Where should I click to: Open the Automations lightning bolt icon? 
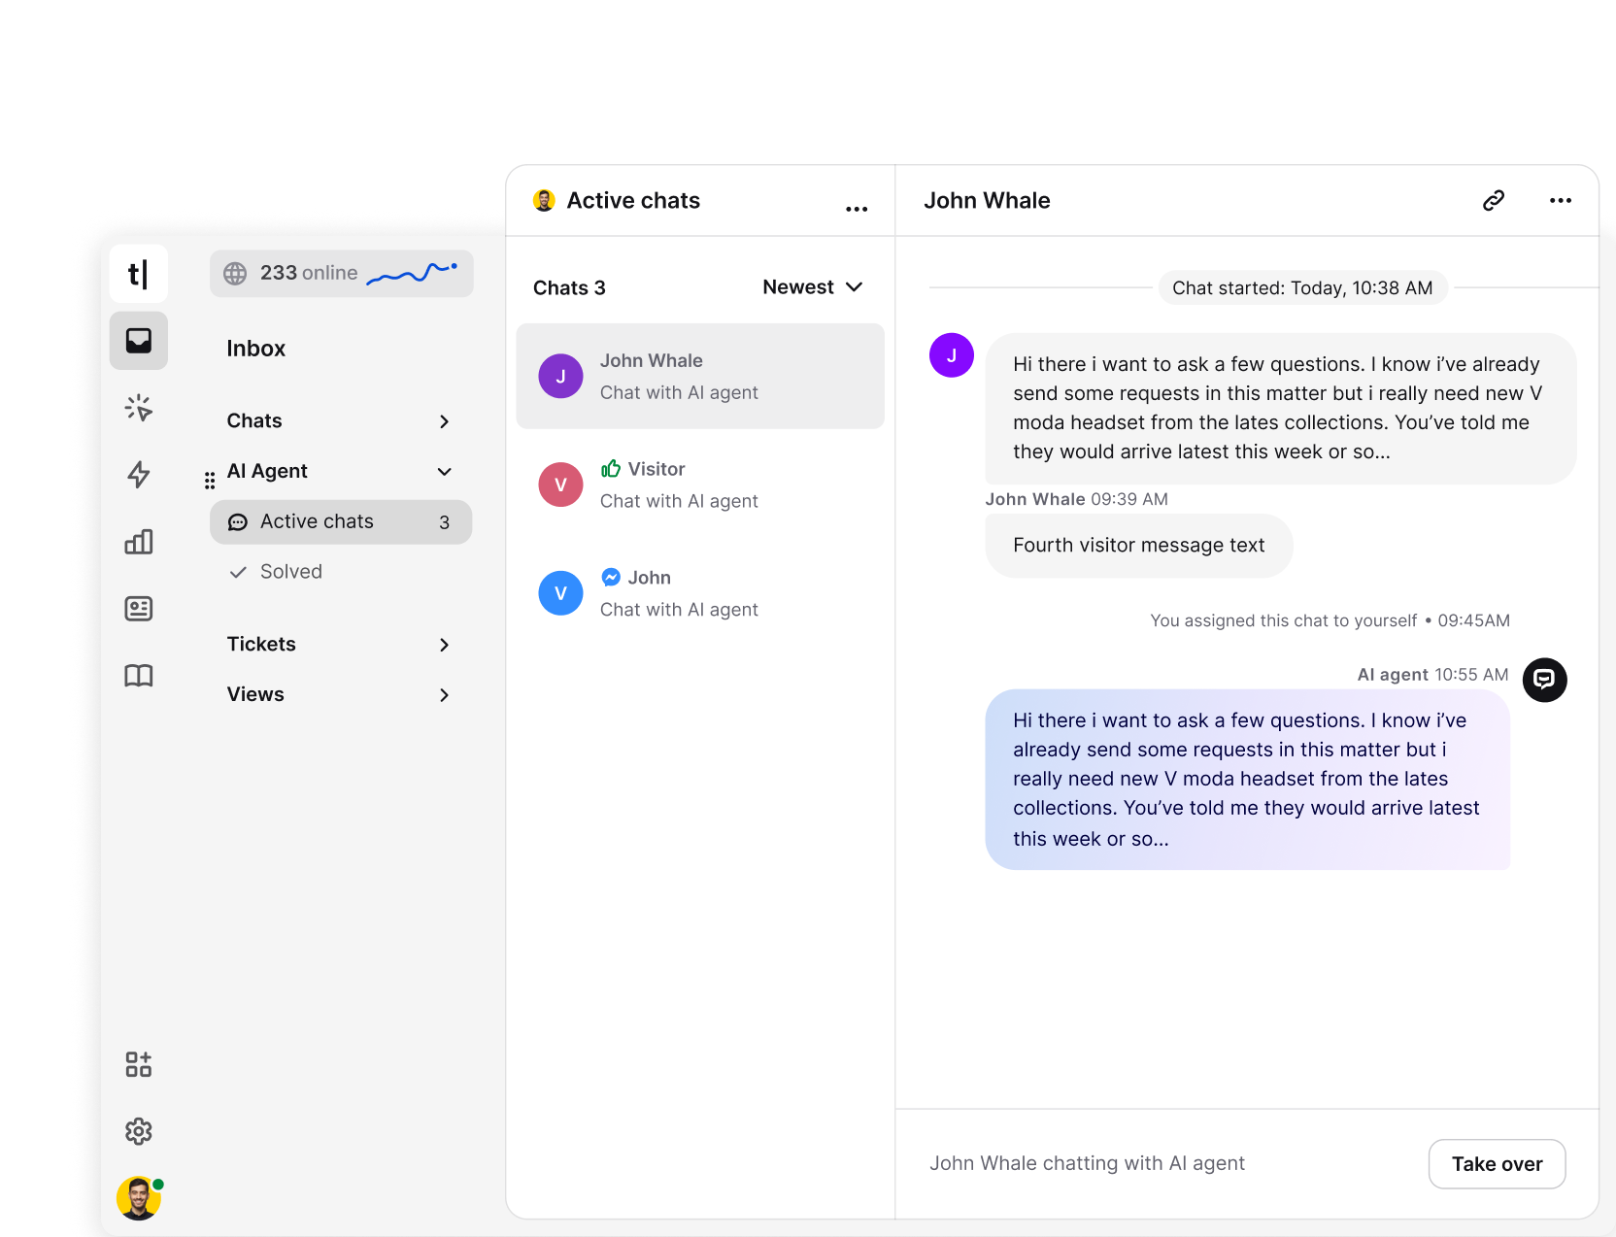click(x=138, y=475)
